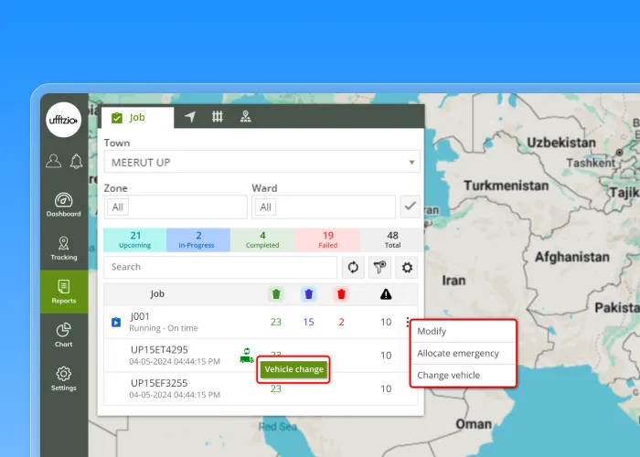
Task: Click the checkmark button next to Ward
Action: click(410, 207)
